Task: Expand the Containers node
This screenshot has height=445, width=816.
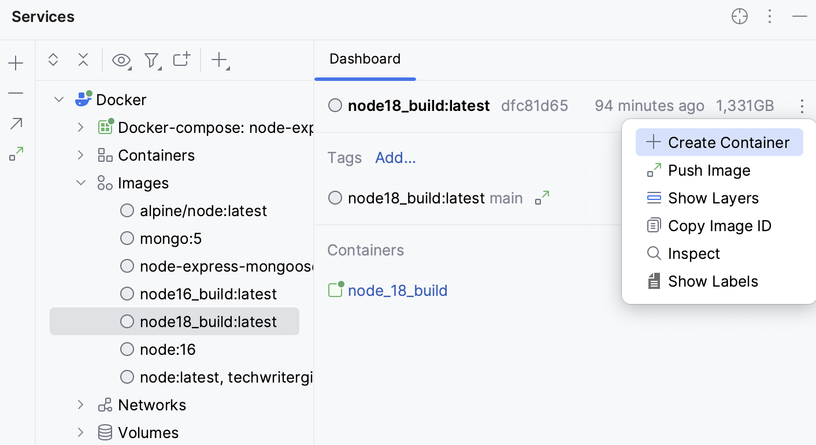Action: pyautogui.click(x=80, y=155)
